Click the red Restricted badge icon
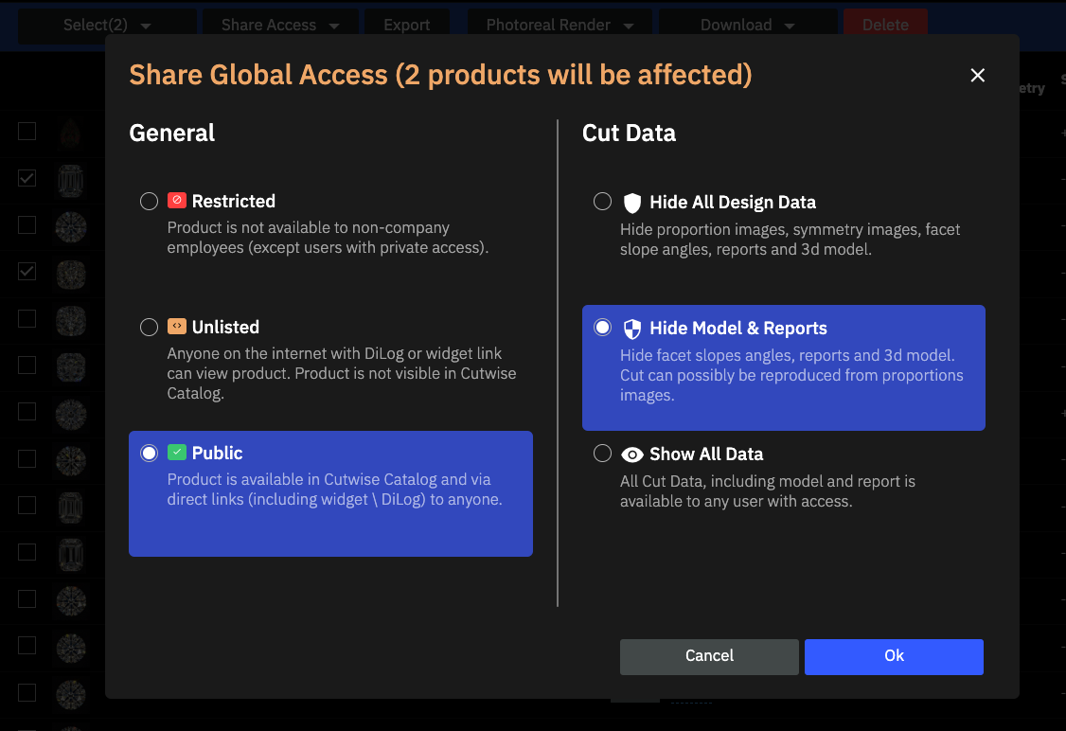 (x=177, y=200)
